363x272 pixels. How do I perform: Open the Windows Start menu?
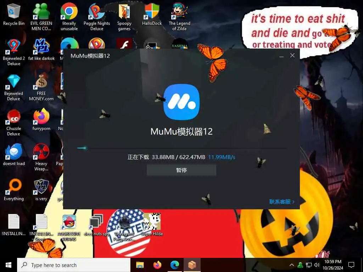pos(9,265)
